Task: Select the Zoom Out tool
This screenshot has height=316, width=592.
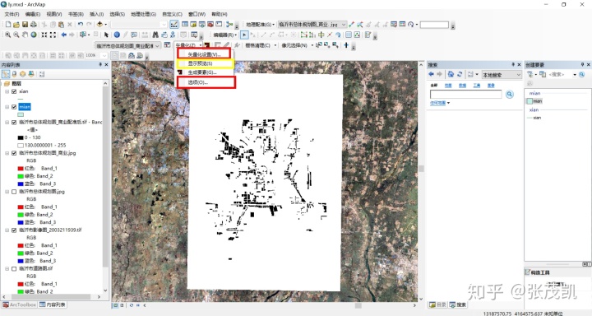Action: click(16, 35)
